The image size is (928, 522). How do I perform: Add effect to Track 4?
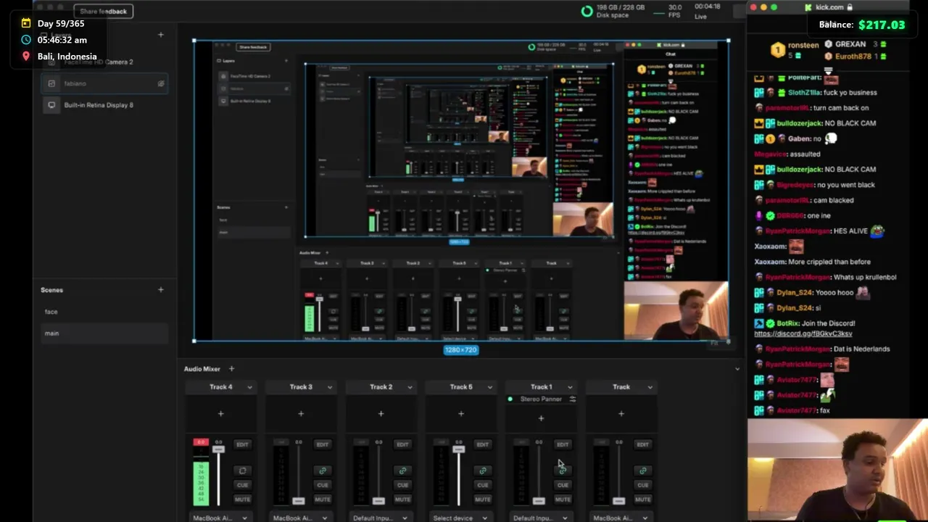click(x=221, y=414)
